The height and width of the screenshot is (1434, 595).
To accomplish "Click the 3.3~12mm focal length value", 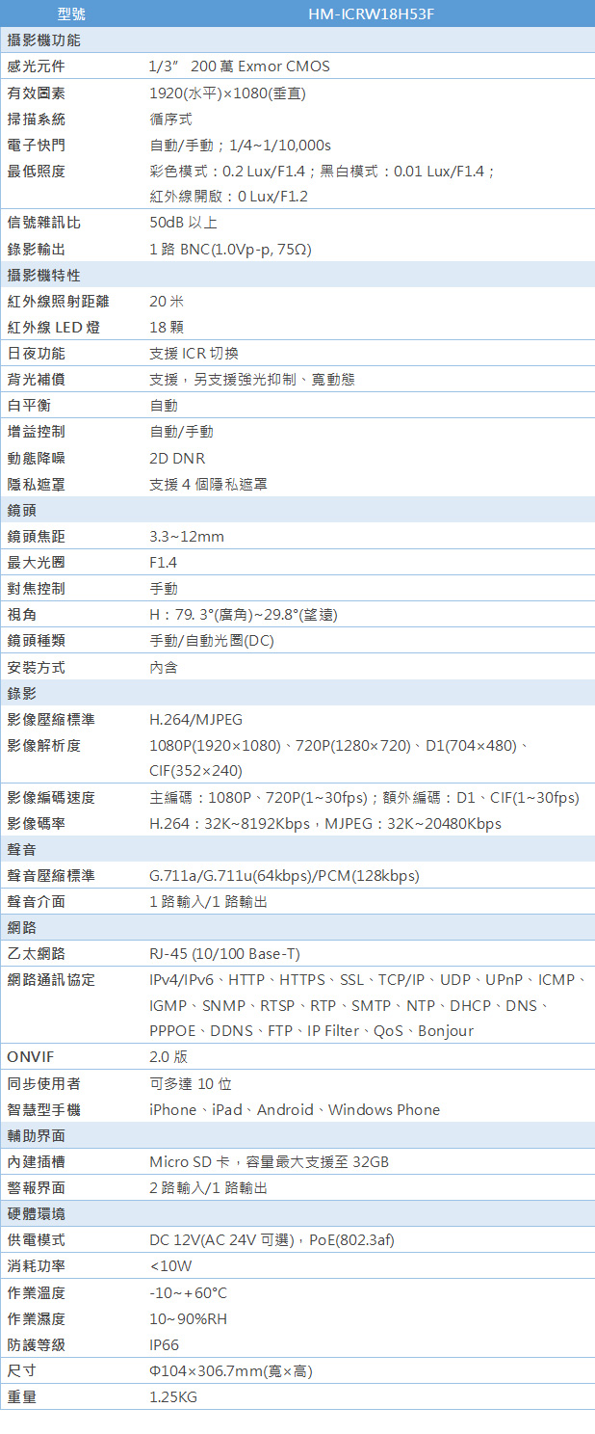I will (187, 536).
